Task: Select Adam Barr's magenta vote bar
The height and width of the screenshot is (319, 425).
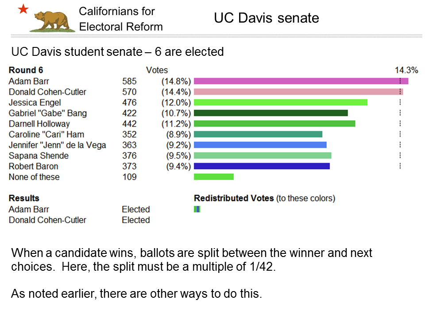Action: click(x=301, y=81)
